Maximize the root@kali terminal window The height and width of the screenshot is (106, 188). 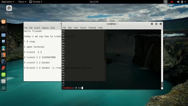click(156, 24)
